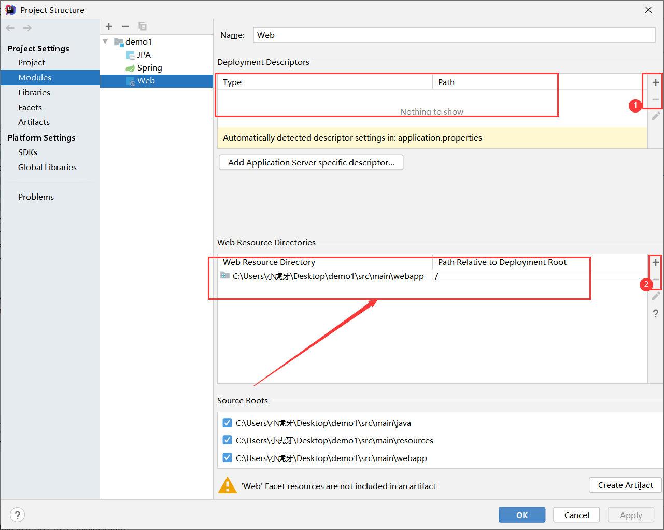
Task: Open Global Libraries settings
Action: point(47,168)
